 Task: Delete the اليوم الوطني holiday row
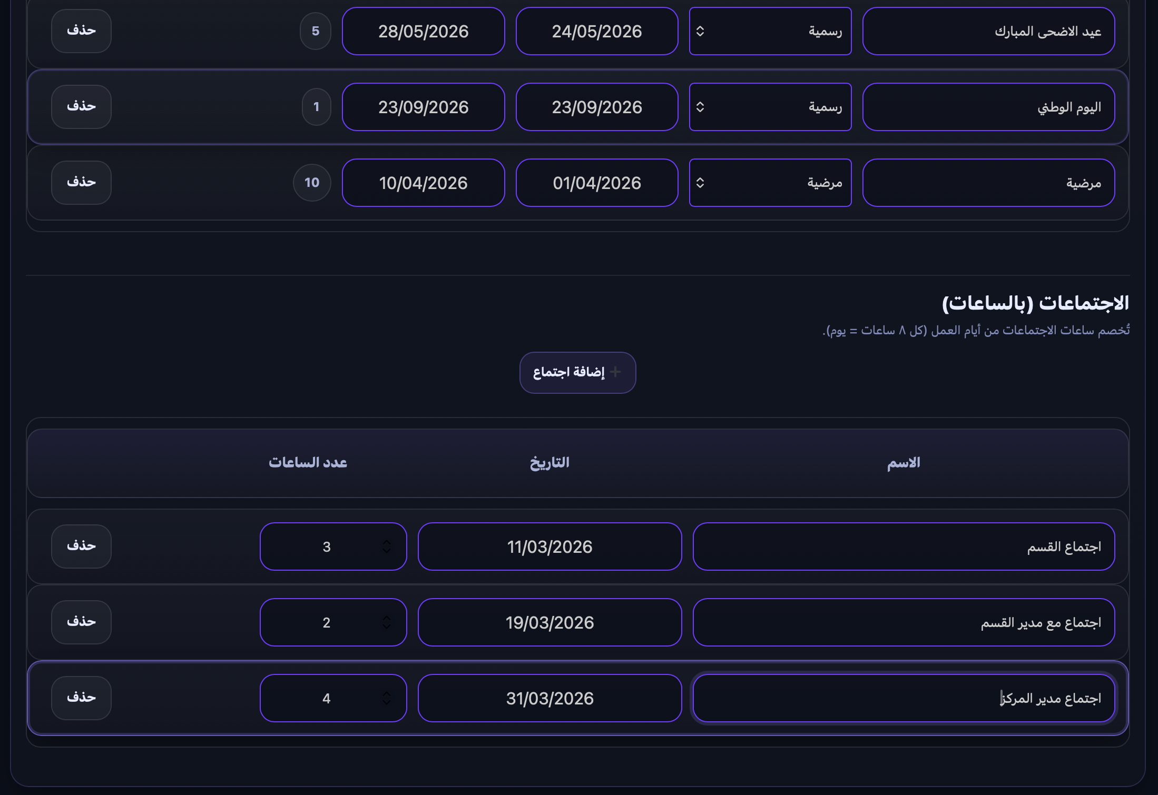tap(81, 107)
